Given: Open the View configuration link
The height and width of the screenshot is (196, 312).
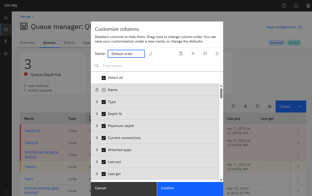Looking at the screenshot, I should click(284, 27).
